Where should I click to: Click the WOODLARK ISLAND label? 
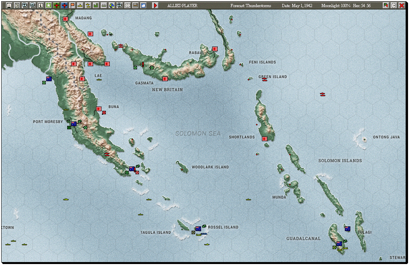pos(210,167)
